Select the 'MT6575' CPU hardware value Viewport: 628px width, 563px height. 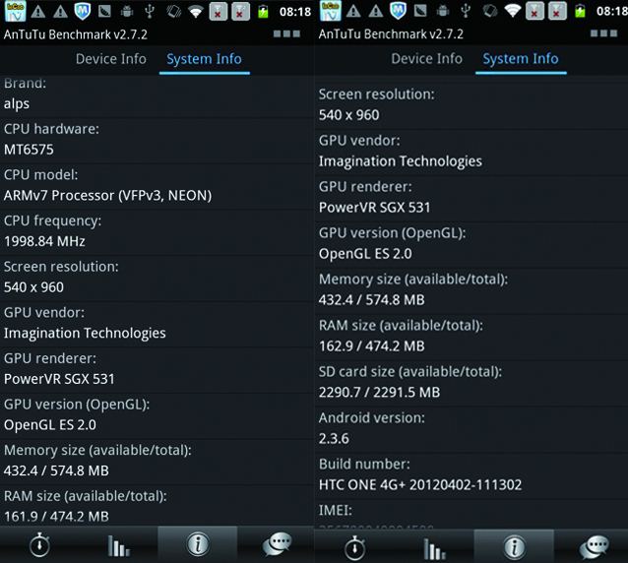tap(29, 150)
